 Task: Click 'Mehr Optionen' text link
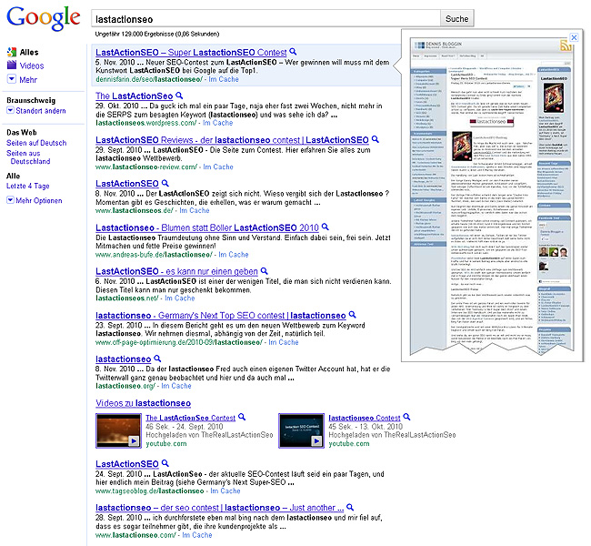[39, 201]
